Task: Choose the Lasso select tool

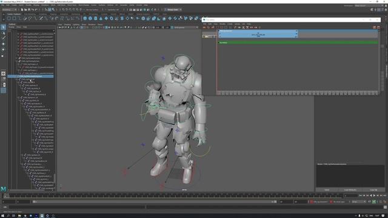Action: tap(3, 33)
